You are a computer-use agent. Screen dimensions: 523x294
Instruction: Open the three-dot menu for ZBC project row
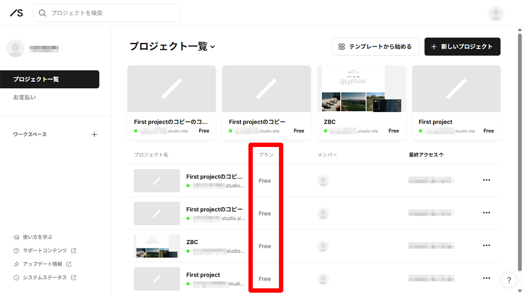(486, 246)
